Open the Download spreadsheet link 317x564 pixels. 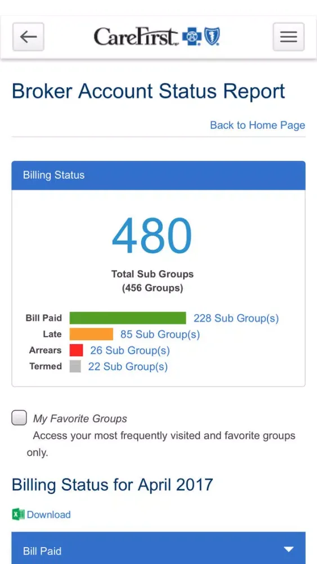[48, 514]
